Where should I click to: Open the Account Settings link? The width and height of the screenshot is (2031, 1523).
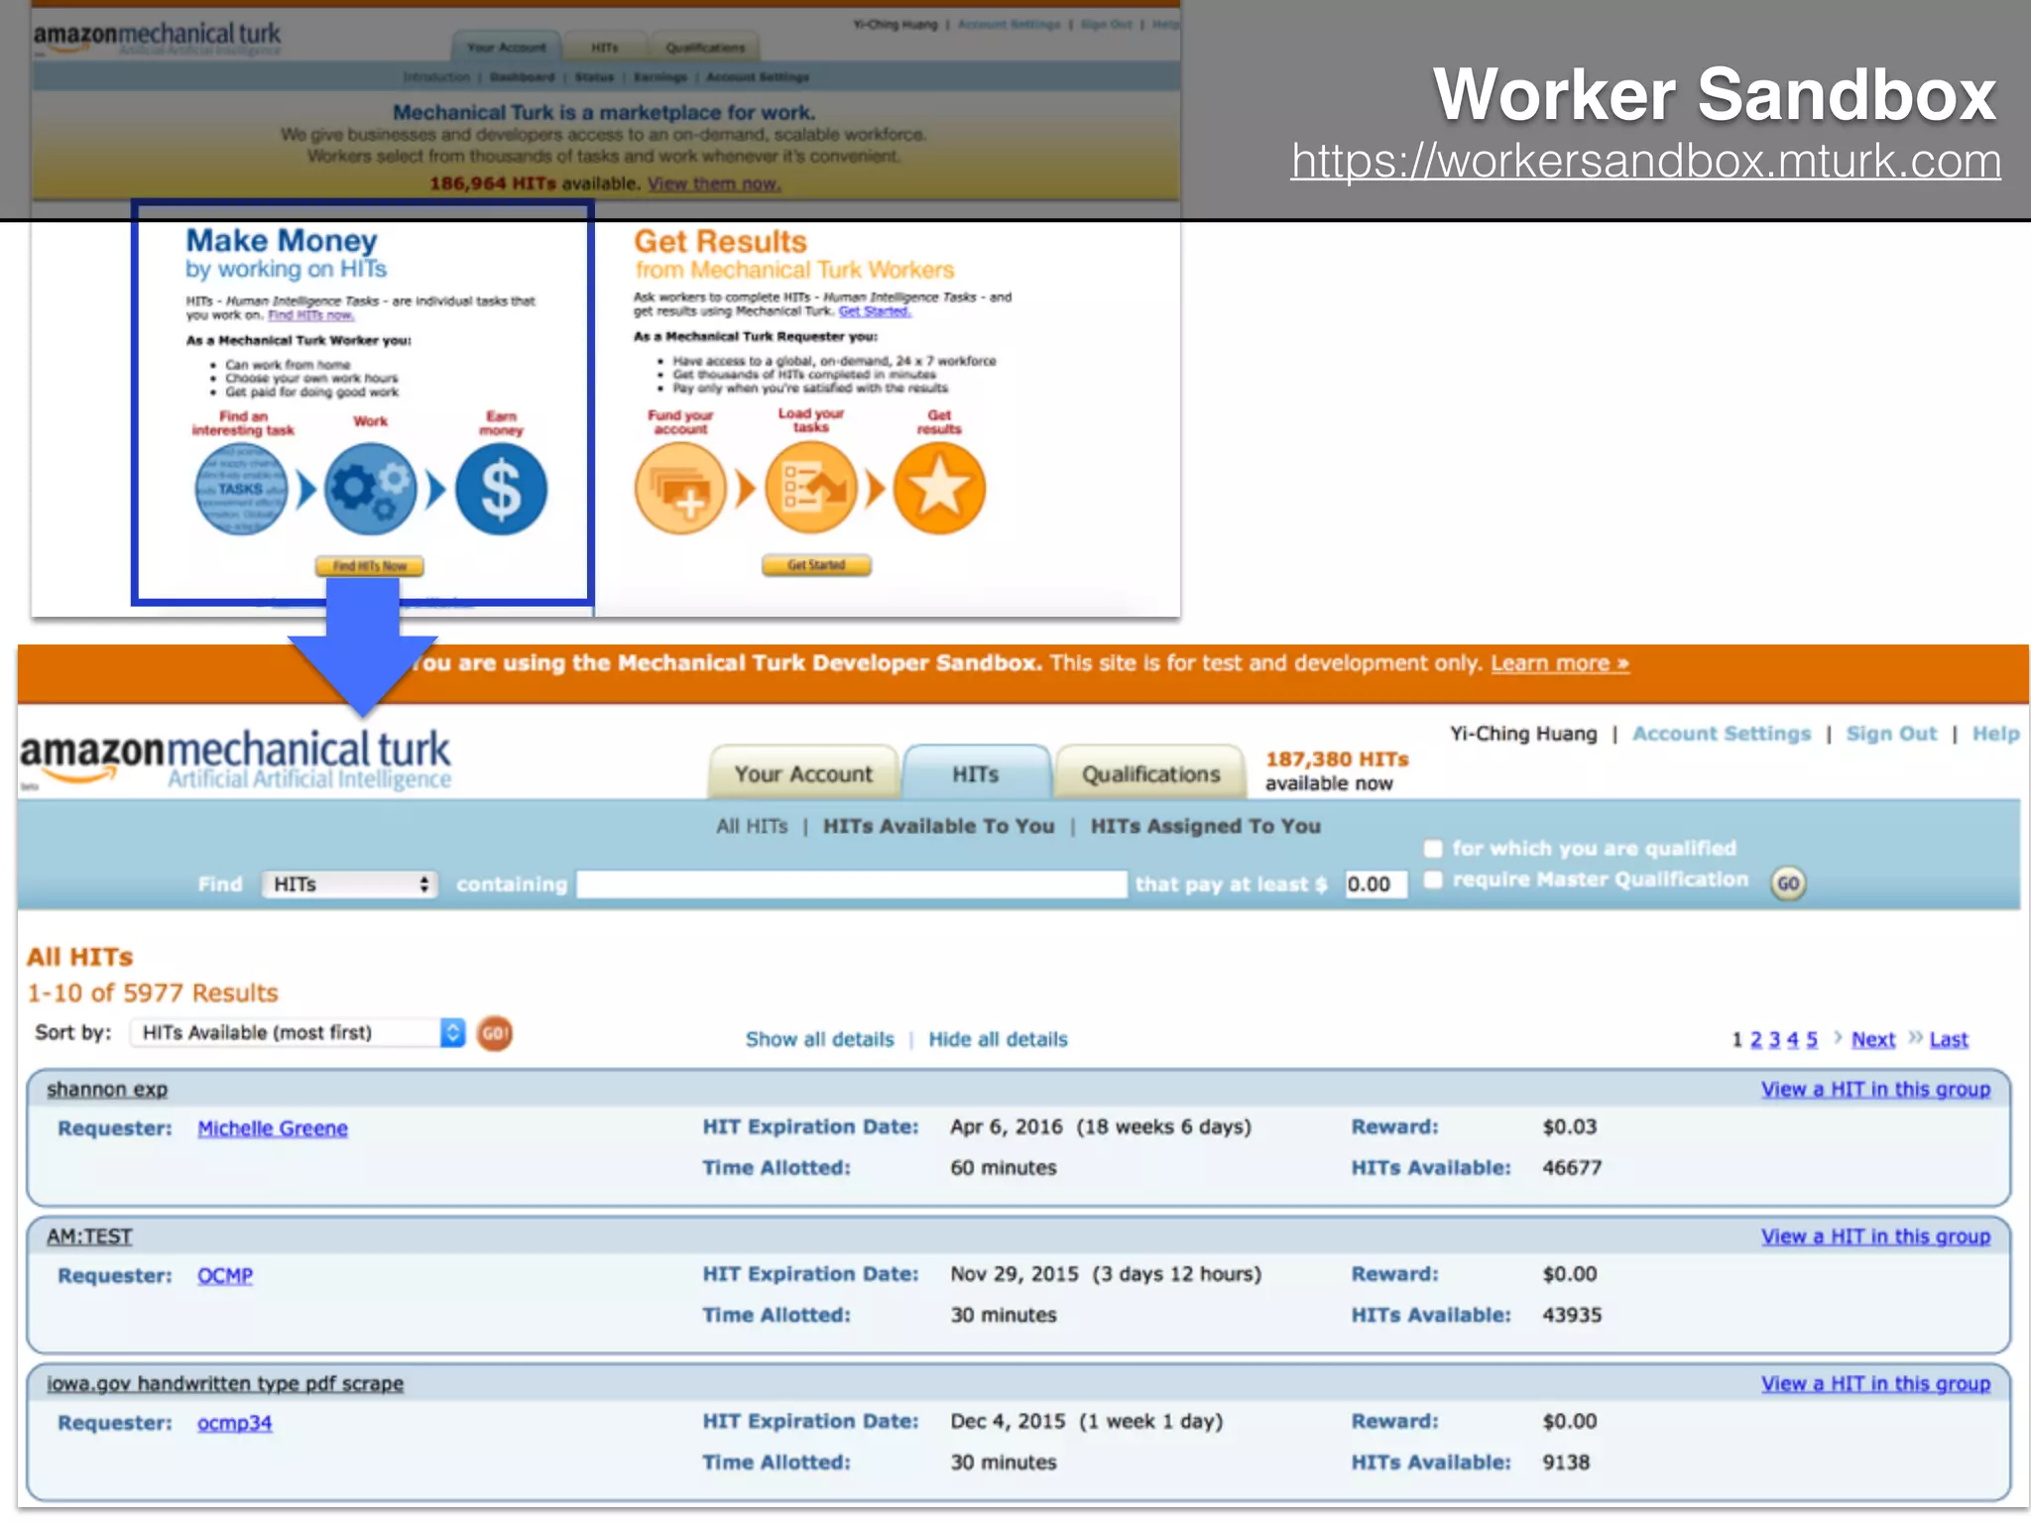click(x=1722, y=734)
